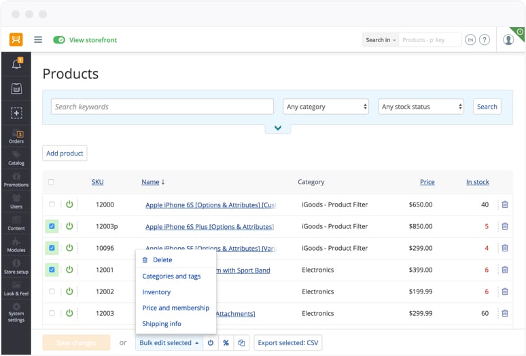Open the Orders sidebar icon
This screenshot has height=356, width=526.
pyautogui.click(x=16, y=137)
